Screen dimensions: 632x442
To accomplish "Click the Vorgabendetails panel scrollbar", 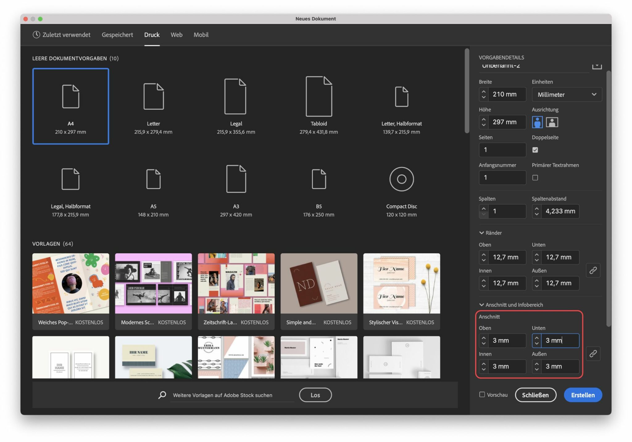I will tap(609, 198).
